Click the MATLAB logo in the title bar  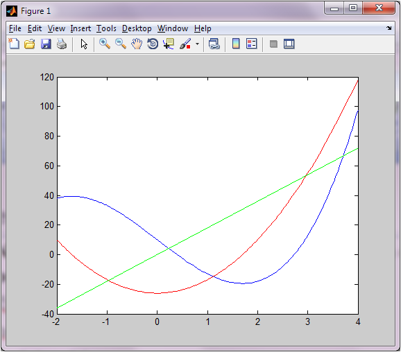pyautogui.click(x=12, y=11)
